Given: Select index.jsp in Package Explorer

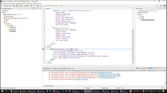Looking at the screenshot, I should (x=12, y=31).
